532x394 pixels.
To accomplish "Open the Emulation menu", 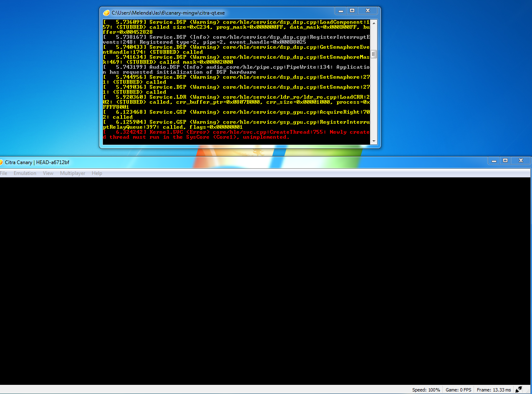I will [x=25, y=173].
